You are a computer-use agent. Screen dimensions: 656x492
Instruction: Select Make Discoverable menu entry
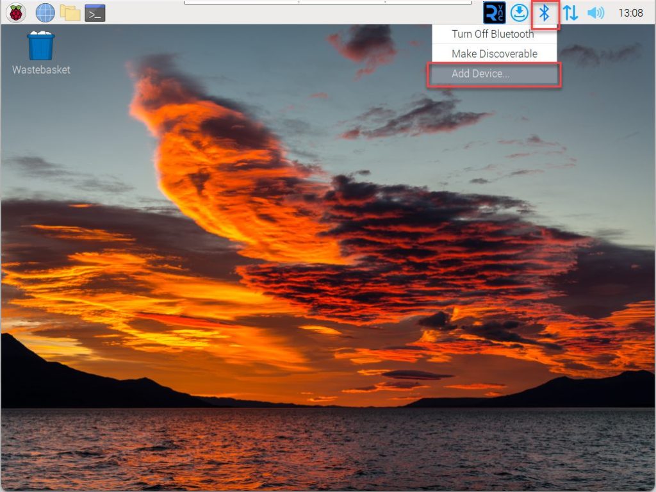494,54
